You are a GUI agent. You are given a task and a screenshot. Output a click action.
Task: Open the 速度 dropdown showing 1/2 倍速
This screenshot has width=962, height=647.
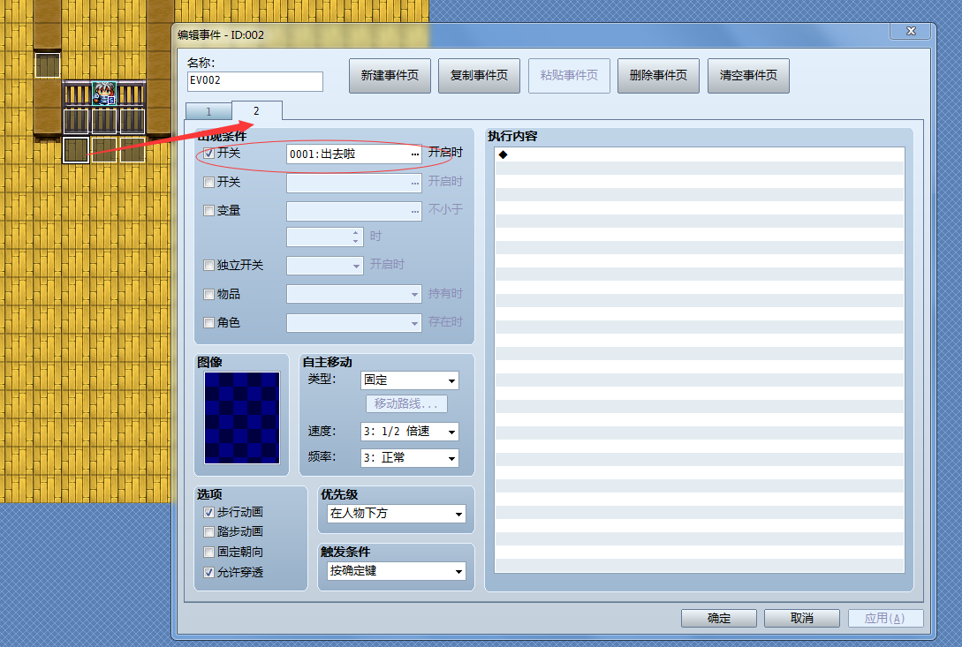[x=409, y=432]
